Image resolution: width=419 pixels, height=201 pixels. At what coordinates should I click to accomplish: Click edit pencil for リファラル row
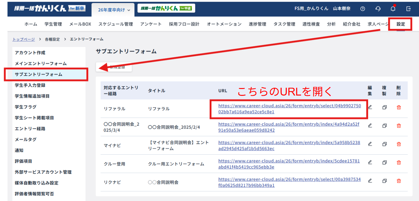370,107
